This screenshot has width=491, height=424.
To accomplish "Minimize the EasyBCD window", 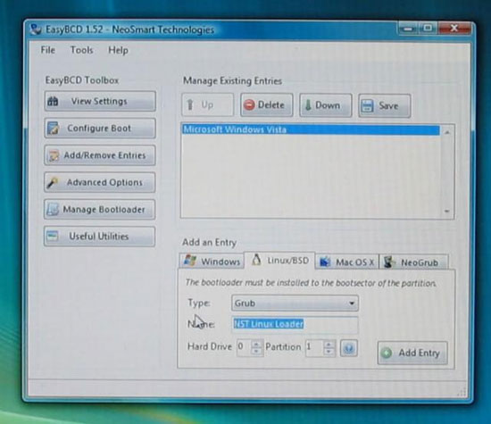I will coord(407,29).
